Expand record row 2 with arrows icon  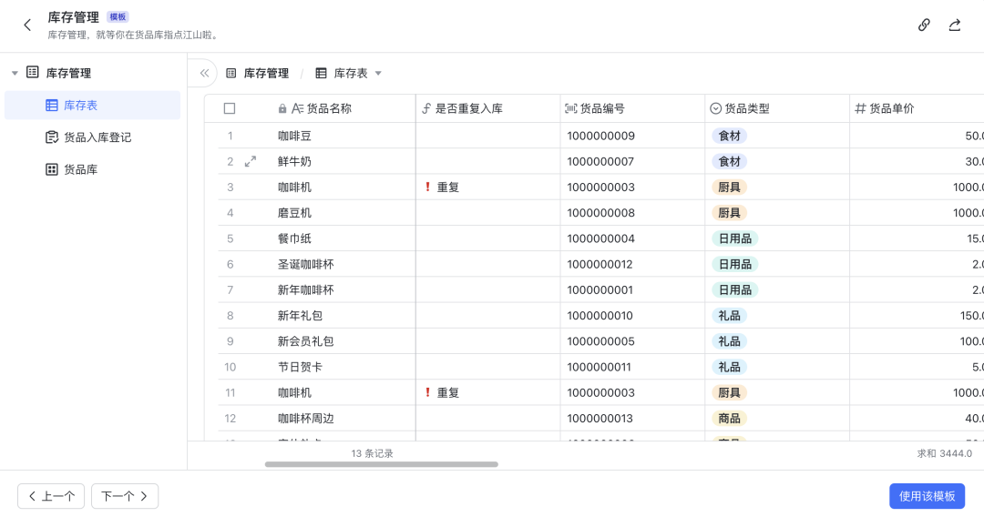point(251,162)
